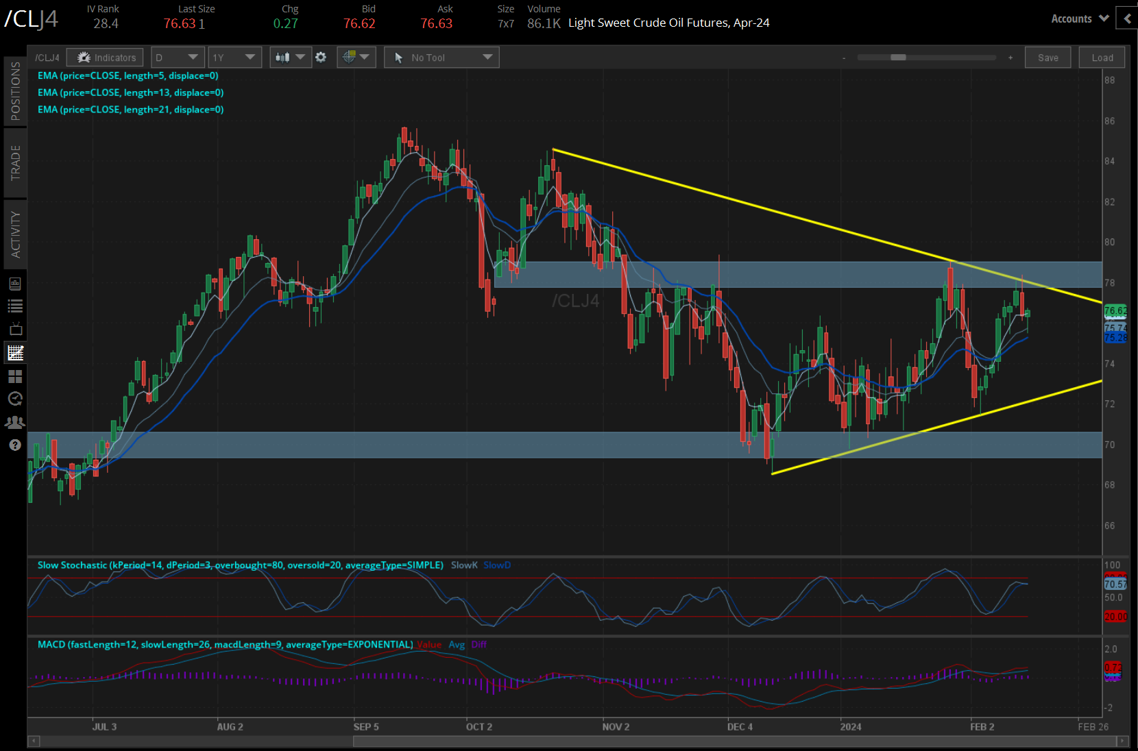Viewport: 1138px width, 751px height.
Task: Click the 88 price axis label
Action: point(1109,80)
